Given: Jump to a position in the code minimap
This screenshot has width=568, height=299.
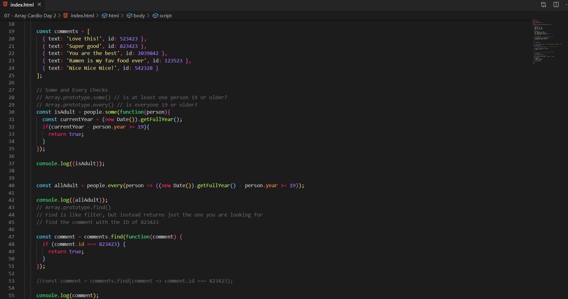Looking at the screenshot, I should point(547,42).
